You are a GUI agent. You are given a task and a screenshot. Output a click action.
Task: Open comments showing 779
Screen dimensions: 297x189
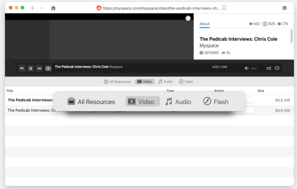click(x=279, y=24)
